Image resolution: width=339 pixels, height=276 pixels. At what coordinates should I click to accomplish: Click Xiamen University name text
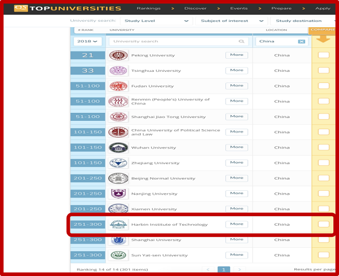click(x=154, y=209)
